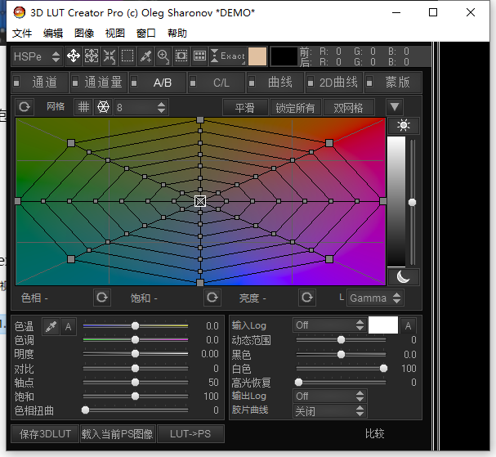
Task: Open the 窗口 menu
Action: pos(146,33)
